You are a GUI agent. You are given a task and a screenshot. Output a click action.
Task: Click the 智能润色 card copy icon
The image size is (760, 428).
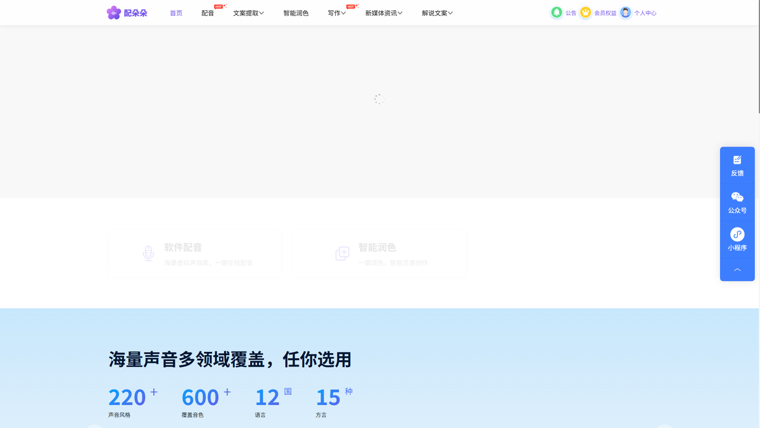click(x=342, y=254)
